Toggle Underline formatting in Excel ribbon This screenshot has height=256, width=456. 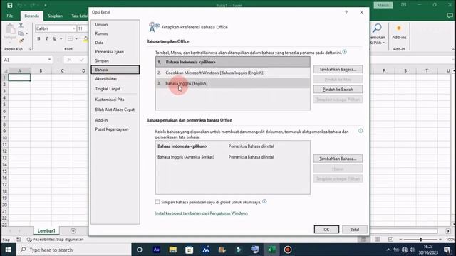[55, 39]
